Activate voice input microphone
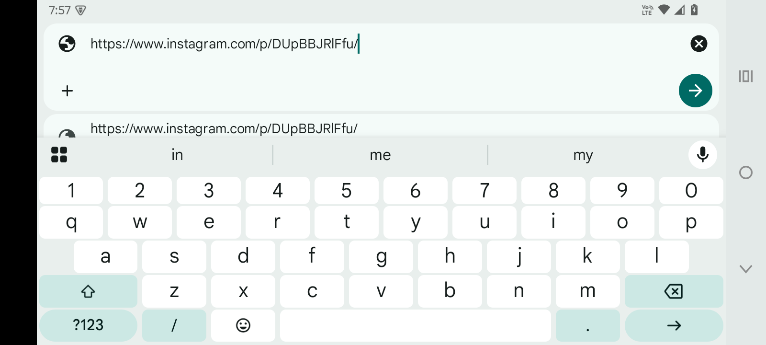This screenshot has width=766, height=345. [x=702, y=155]
